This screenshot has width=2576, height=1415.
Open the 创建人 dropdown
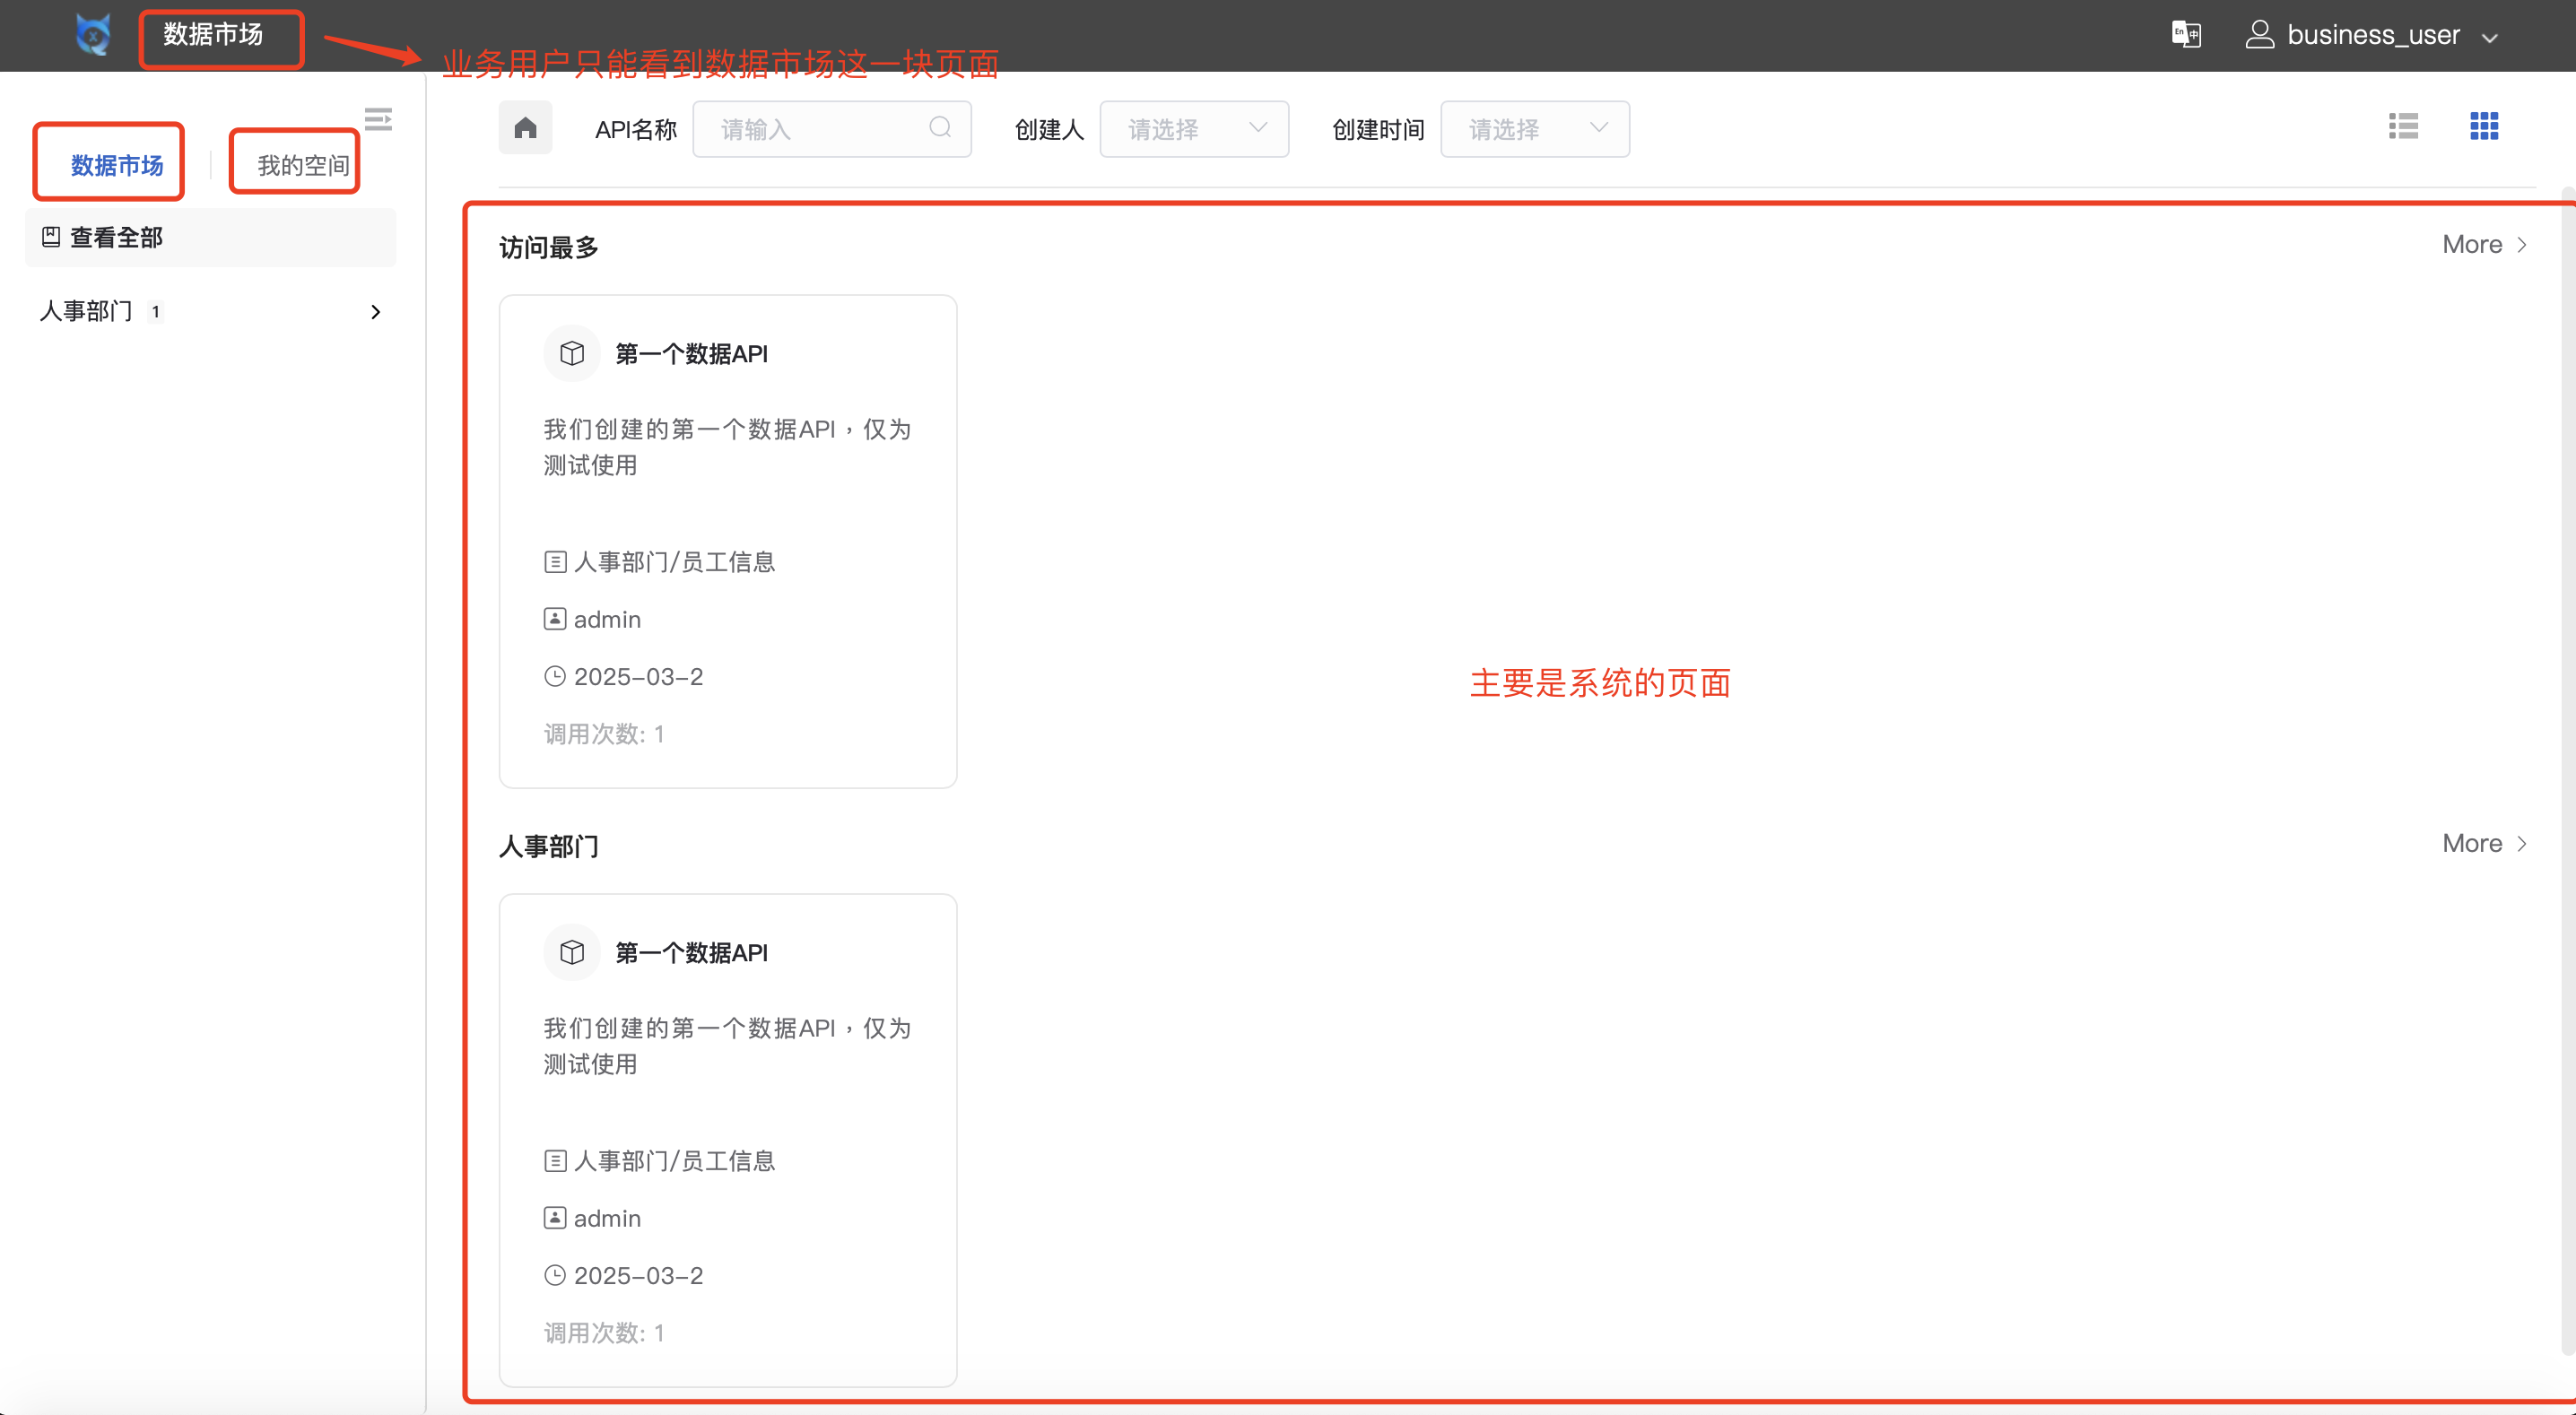pos(1194,129)
